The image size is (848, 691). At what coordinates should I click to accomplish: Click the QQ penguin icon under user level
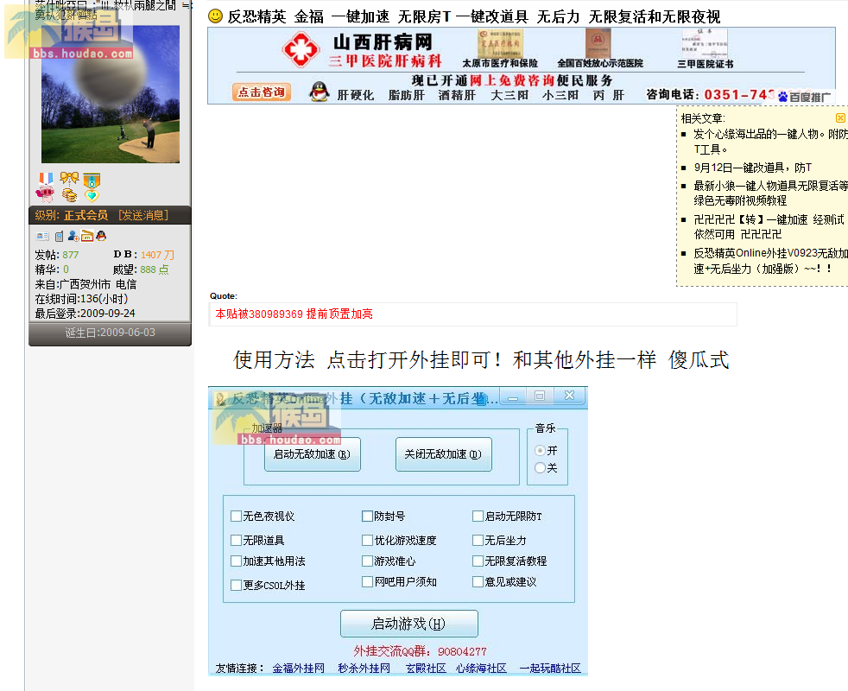tap(101, 236)
